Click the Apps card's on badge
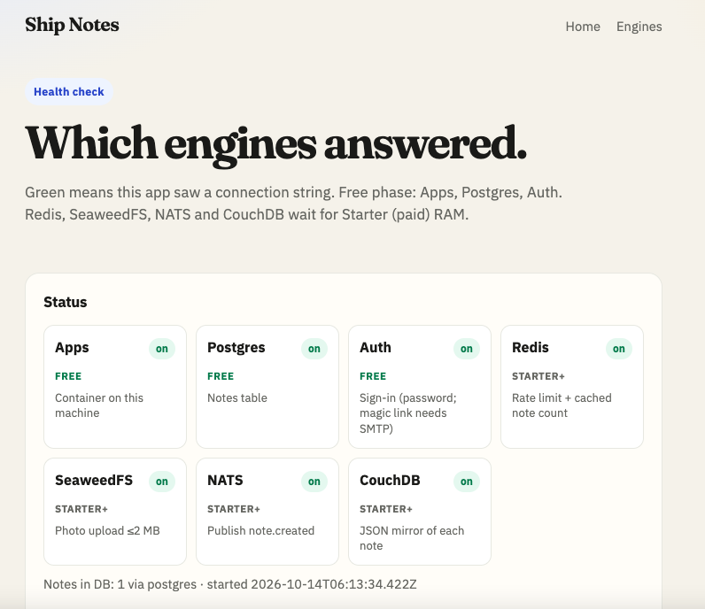This screenshot has width=705, height=609. (162, 349)
